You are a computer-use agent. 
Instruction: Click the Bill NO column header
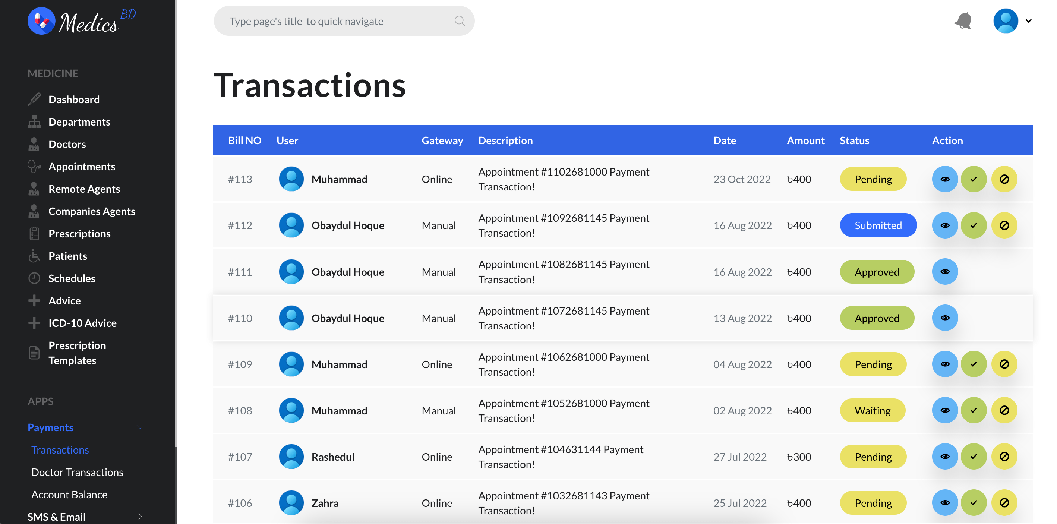pyautogui.click(x=244, y=141)
